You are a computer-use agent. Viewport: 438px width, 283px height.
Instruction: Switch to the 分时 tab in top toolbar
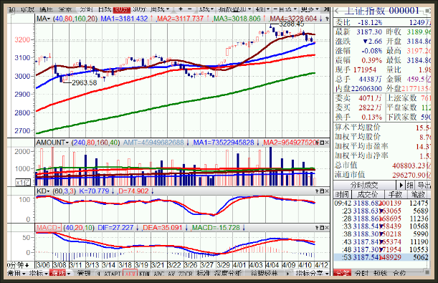point(86,9)
